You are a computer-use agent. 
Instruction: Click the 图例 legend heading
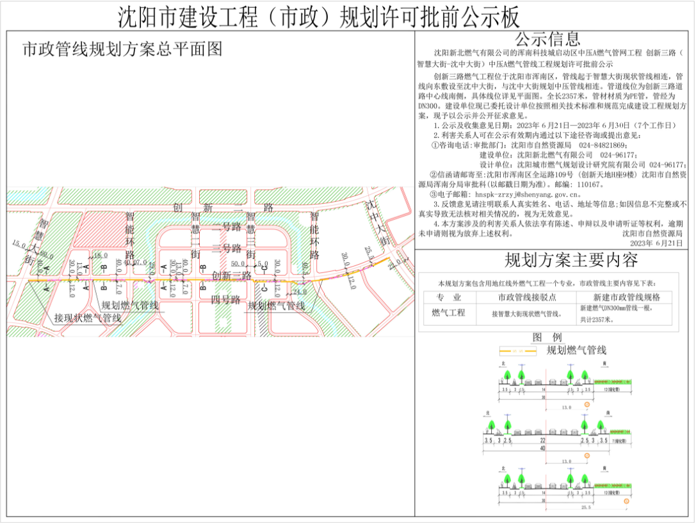[547, 338]
